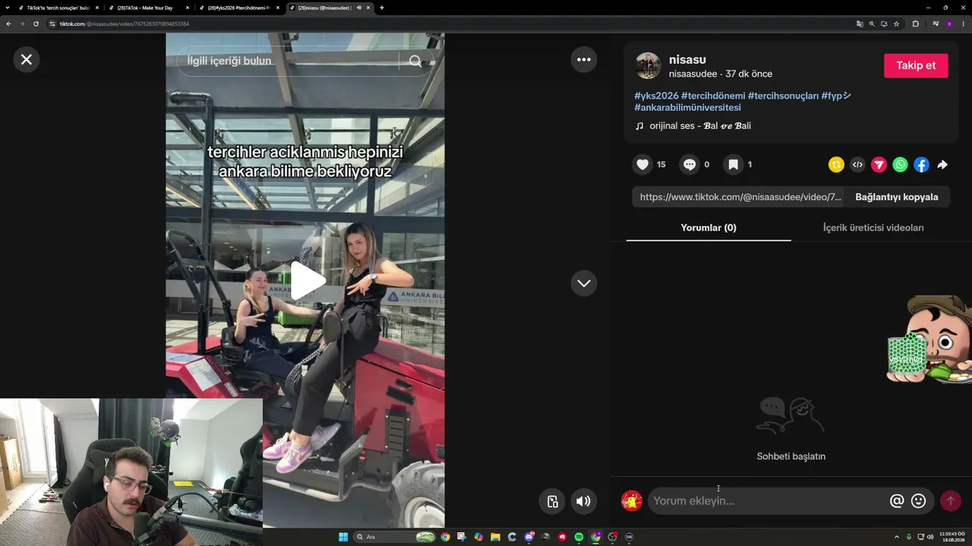Copy link with Bağlantıyı kopyala button
Image resolution: width=972 pixels, height=546 pixels.
[x=897, y=197]
